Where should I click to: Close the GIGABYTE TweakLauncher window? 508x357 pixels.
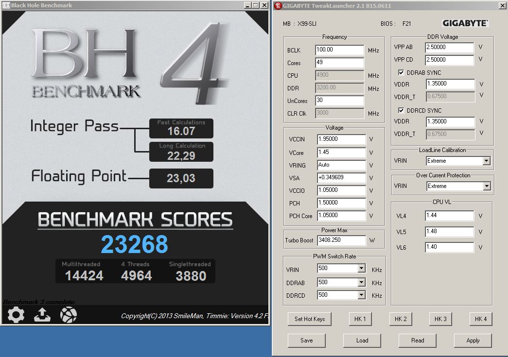(502, 5)
